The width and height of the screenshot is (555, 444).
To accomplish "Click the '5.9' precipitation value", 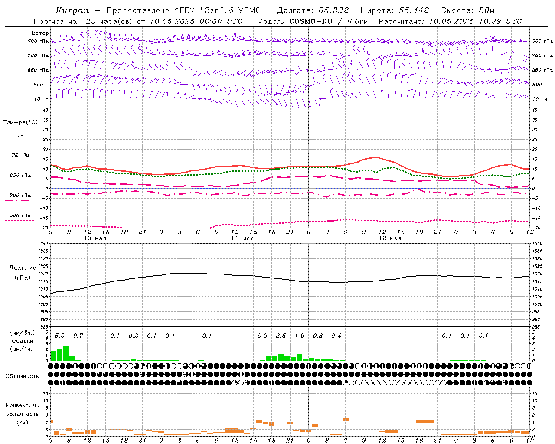I will coord(60,336).
